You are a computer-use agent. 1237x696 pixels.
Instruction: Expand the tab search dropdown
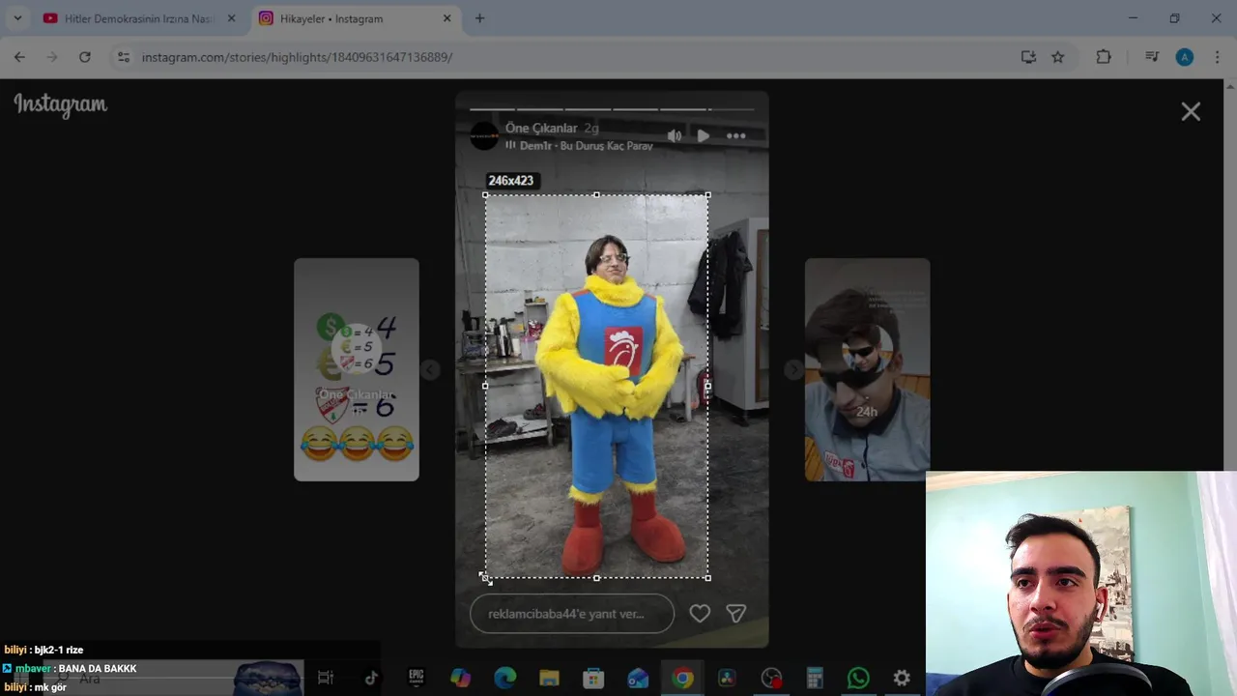(x=17, y=18)
